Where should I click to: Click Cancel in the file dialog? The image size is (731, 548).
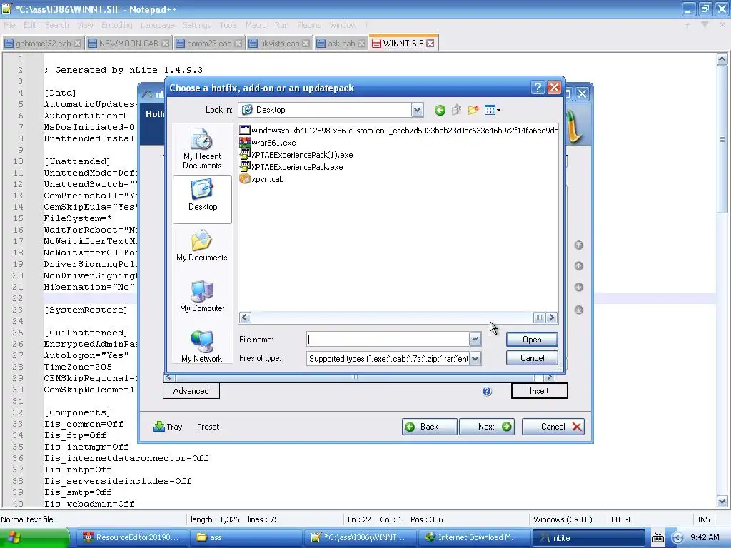(532, 358)
